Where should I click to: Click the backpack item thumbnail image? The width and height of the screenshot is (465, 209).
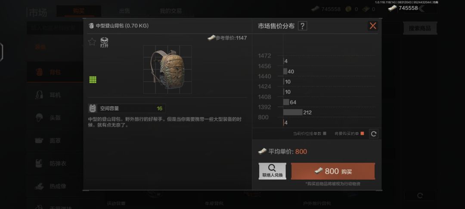167,69
